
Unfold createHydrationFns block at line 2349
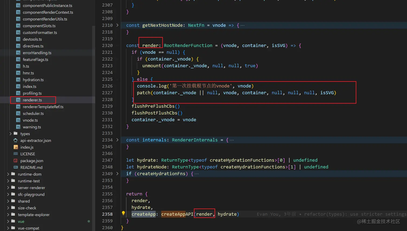tap(117, 173)
